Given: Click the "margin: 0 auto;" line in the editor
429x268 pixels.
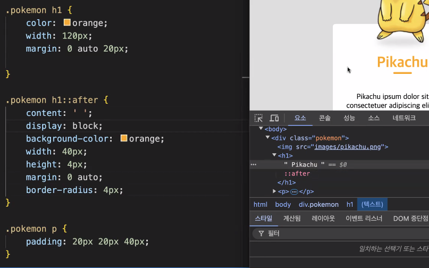Looking at the screenshot, I should point(64,177).
